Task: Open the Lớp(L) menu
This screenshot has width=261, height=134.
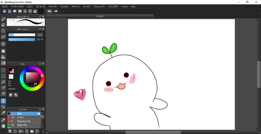Action: [x=30, y=6]
